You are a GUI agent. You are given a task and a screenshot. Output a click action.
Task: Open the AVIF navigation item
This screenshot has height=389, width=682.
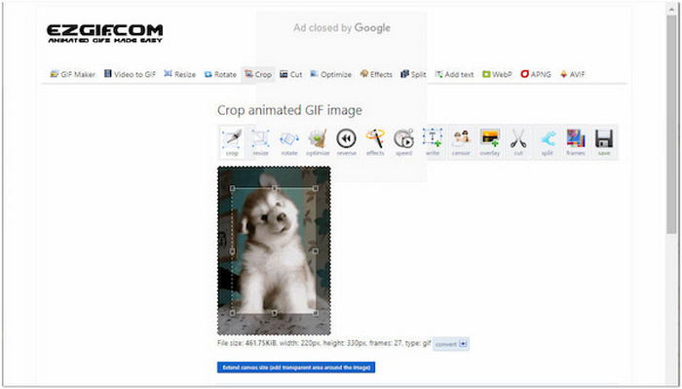click(x=573, y=74)
